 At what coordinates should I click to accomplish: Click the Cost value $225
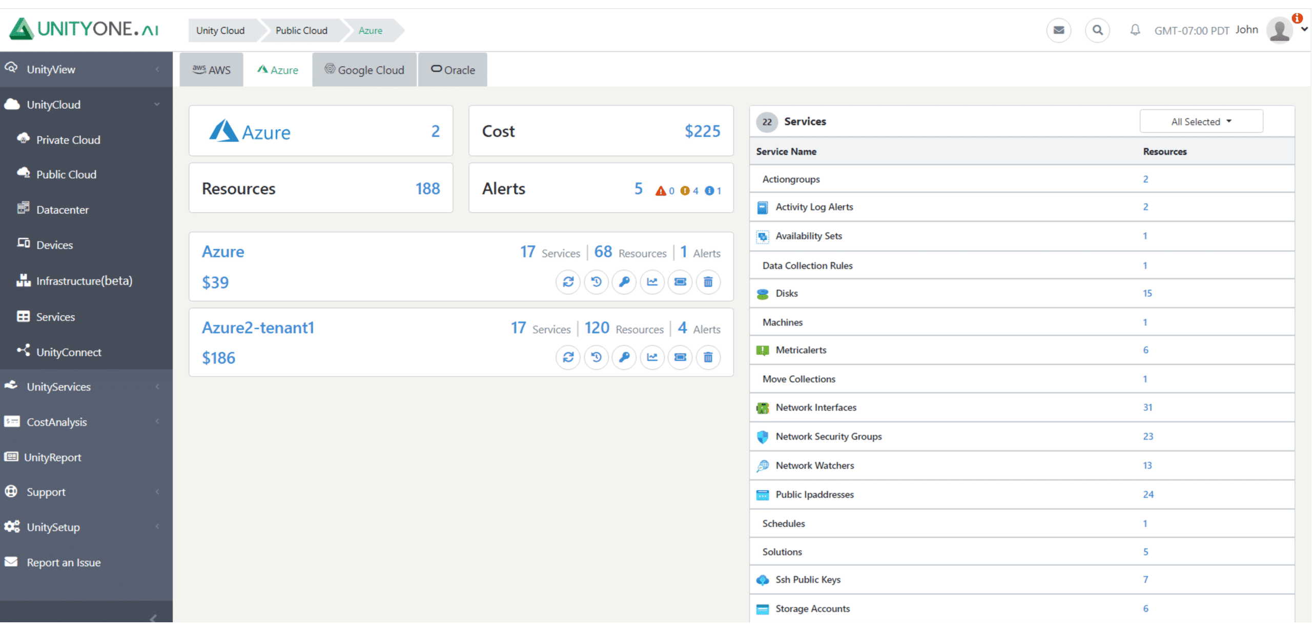(x=703, y=131)
